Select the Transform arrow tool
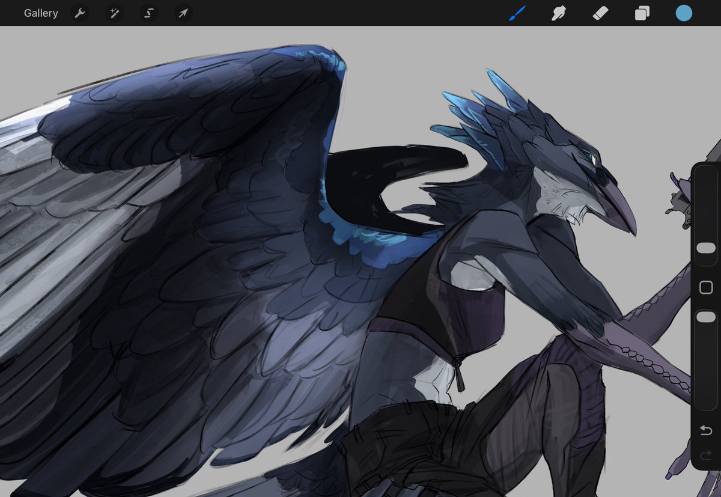 183,13
